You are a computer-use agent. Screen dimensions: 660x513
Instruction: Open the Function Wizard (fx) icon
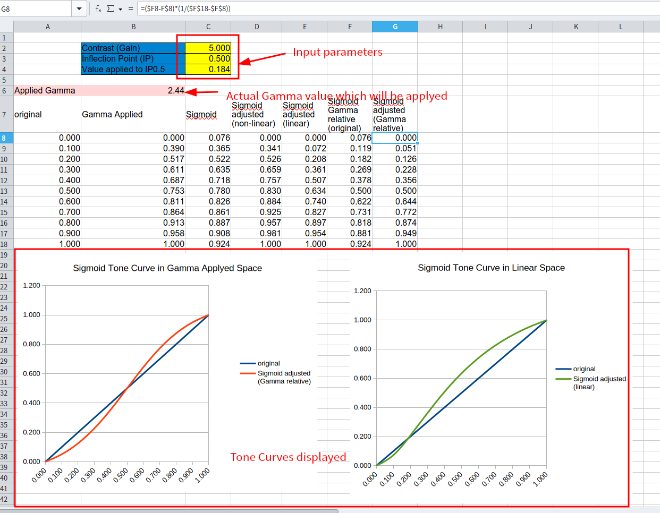point(98,8)
